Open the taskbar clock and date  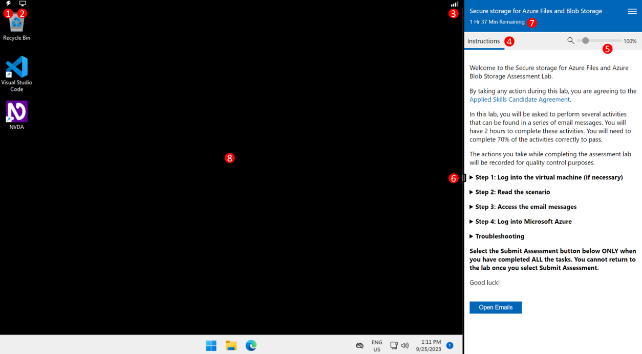coord(429,346)
